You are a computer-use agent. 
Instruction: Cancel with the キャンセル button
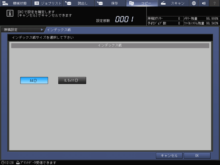point(169,156)
